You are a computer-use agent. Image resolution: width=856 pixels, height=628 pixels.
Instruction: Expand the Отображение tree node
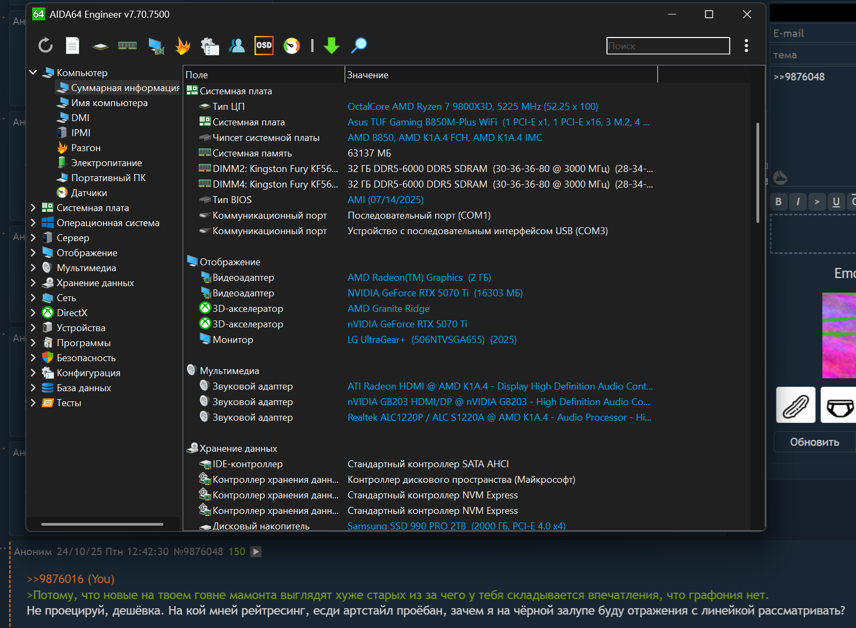[33, 252]
